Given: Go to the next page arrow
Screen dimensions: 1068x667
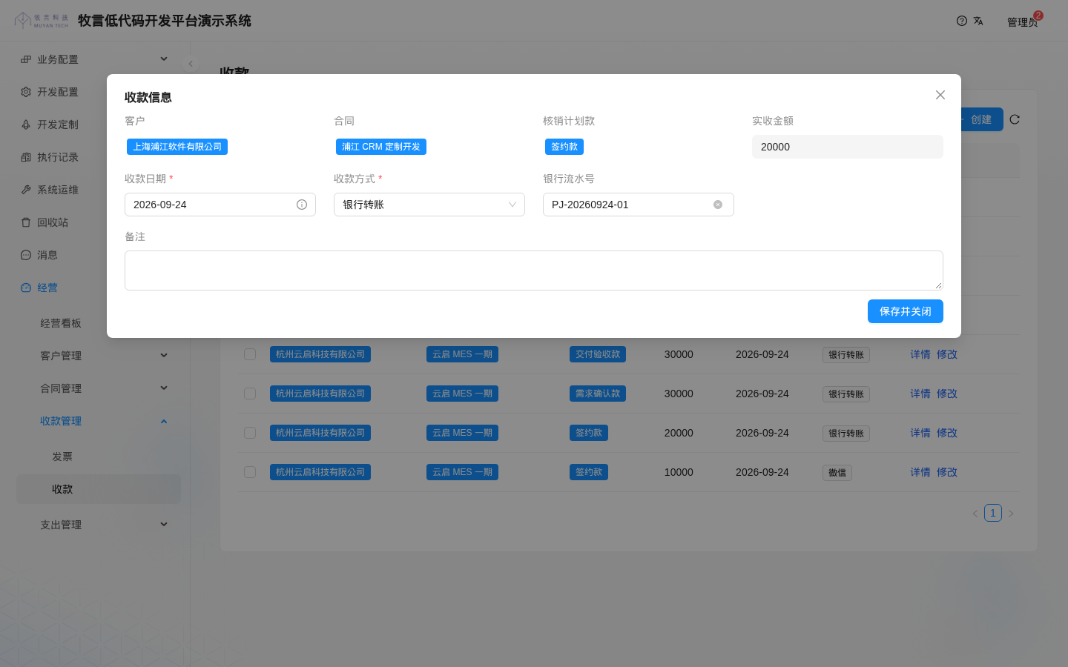Looking at the screenshot, I should (1011, 513).
